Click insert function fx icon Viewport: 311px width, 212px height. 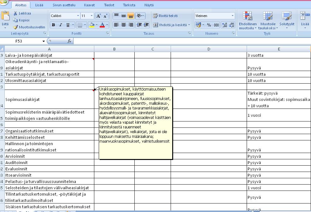(x=69, y=41)
